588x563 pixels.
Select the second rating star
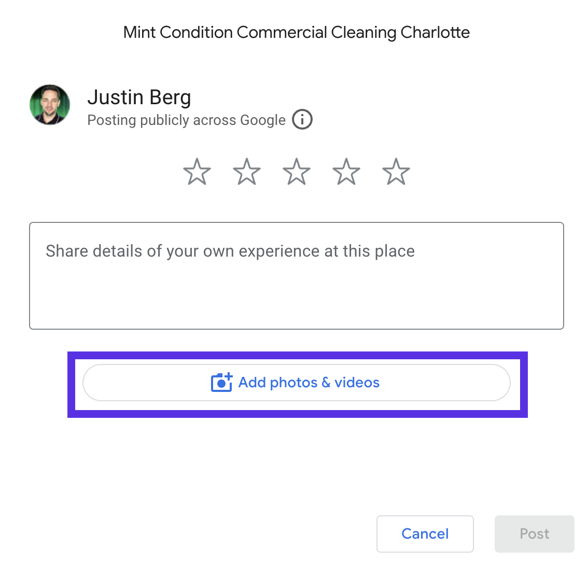[x=247, y=172]
